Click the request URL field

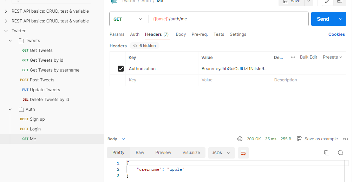(x=228, y=19)
